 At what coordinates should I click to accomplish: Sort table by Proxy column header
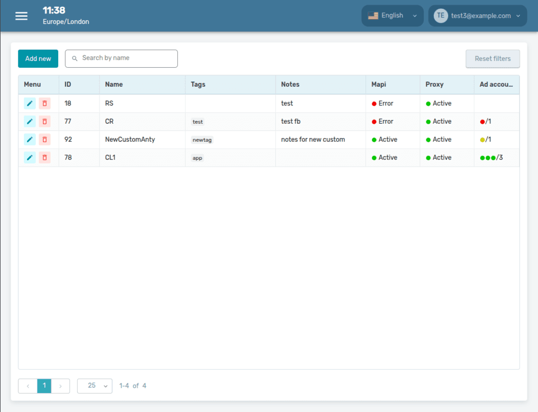pyautogui.click(x=434, y=85)
